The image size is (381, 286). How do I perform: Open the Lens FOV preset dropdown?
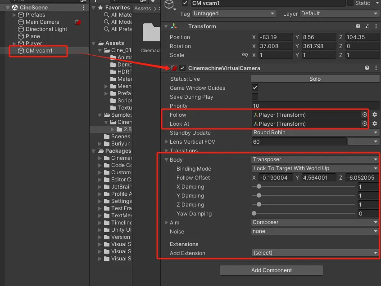coord(363,141)
